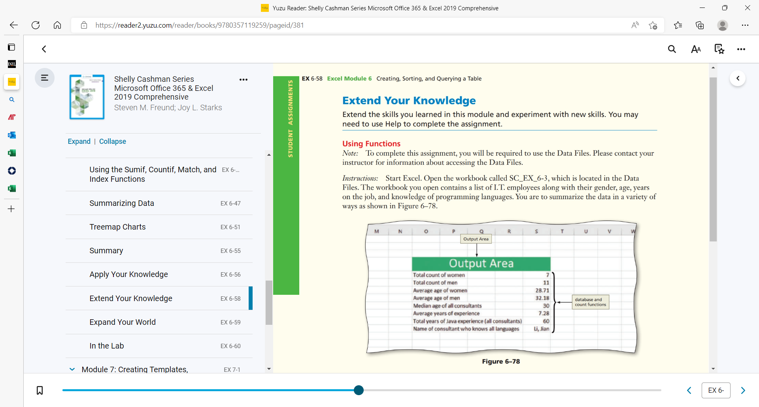Open the Yuzu pinned sidebar tab
Viewport: 759px width, 407px height.
tap(11, 82)
